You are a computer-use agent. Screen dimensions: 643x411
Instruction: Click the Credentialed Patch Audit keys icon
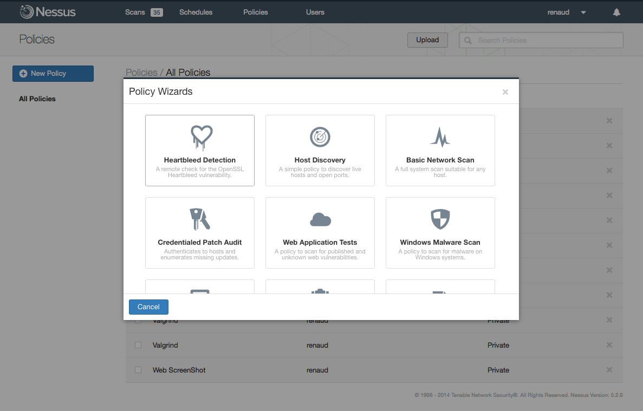click(200, 219)
